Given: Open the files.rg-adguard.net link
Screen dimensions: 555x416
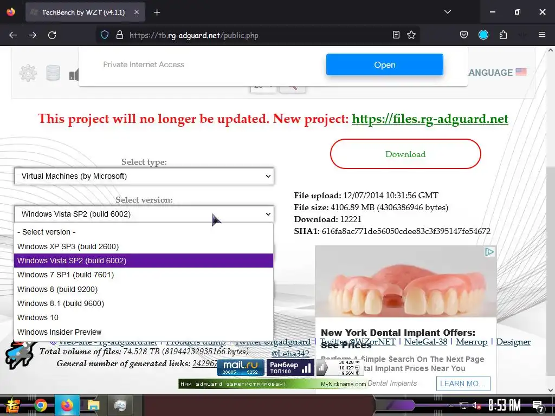Looking at the screenshot, I should [430, 119].
